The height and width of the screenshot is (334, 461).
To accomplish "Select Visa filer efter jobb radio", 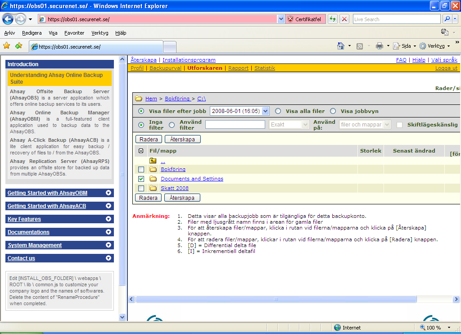I will 141,111.
